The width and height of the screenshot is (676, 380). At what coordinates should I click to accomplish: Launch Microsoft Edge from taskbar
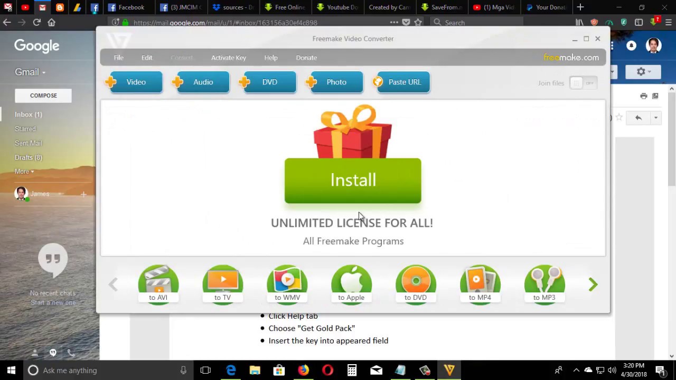(x=231, y=370)
